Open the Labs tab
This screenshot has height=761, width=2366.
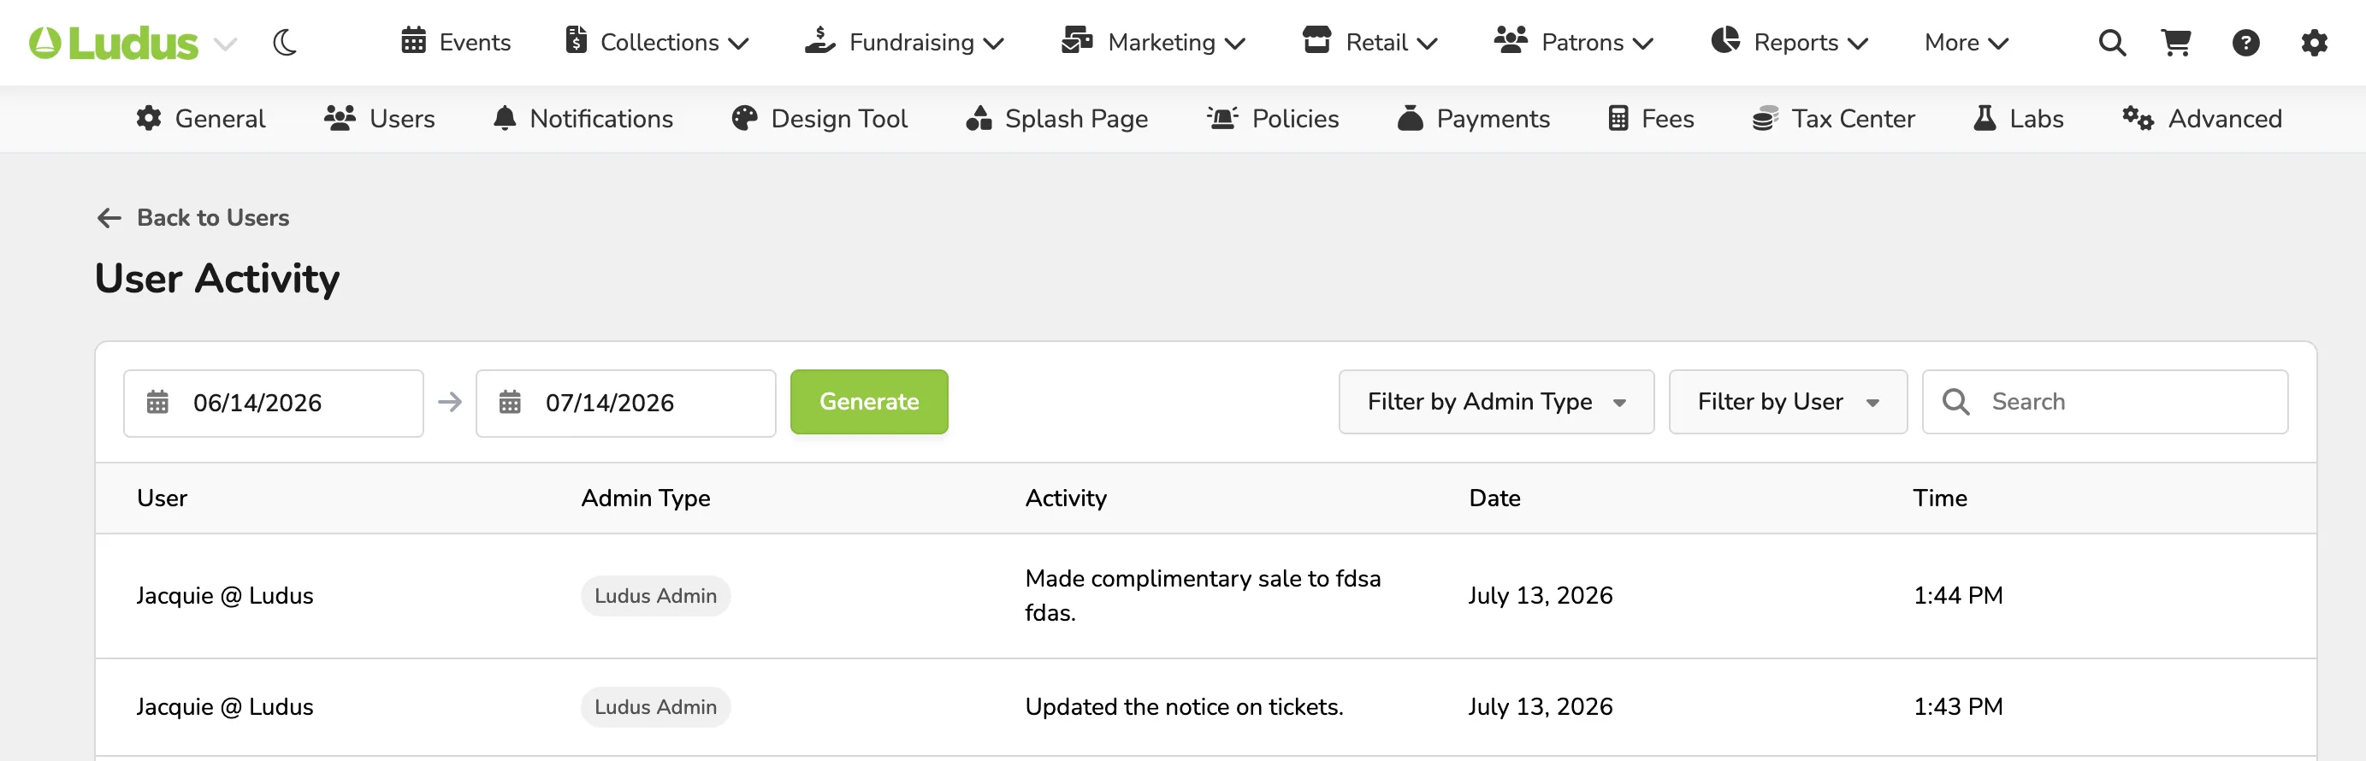[x=2019, y=118]
